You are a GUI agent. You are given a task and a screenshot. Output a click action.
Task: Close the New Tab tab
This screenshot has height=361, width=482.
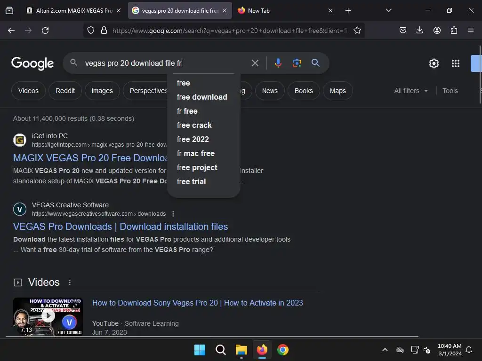pyautogui.click(x=330, y=10)
